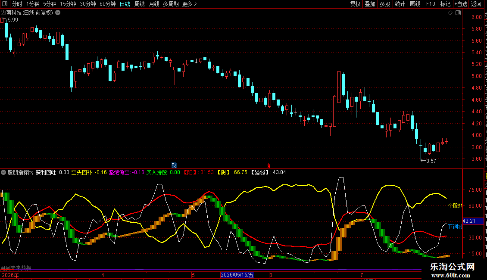The width and height of the screenshot is (487, 280).
Task: Open the 统计 statistics tool
Action: click(x=400, y=4)
